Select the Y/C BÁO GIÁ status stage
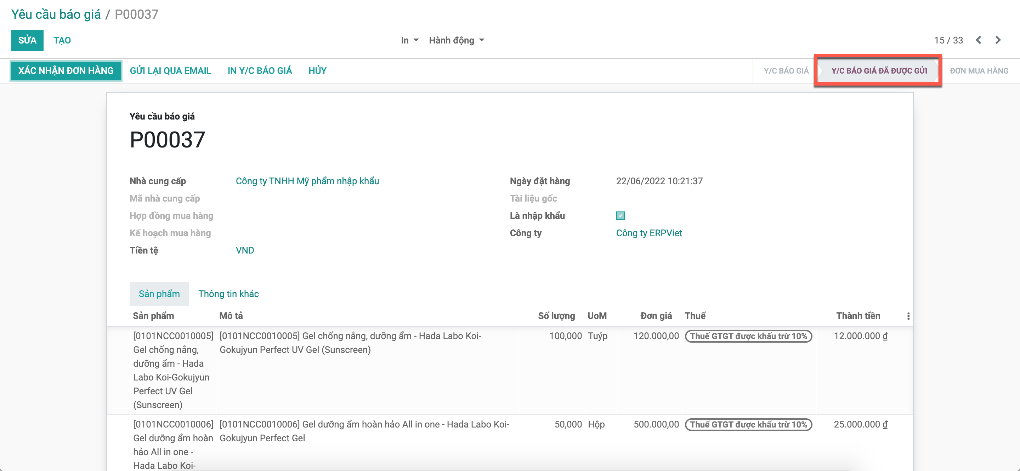This screenshot has height=471, width=1020. pos(786,71)
